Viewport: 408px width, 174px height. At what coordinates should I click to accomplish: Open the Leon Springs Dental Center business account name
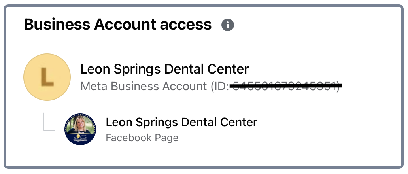165,69
